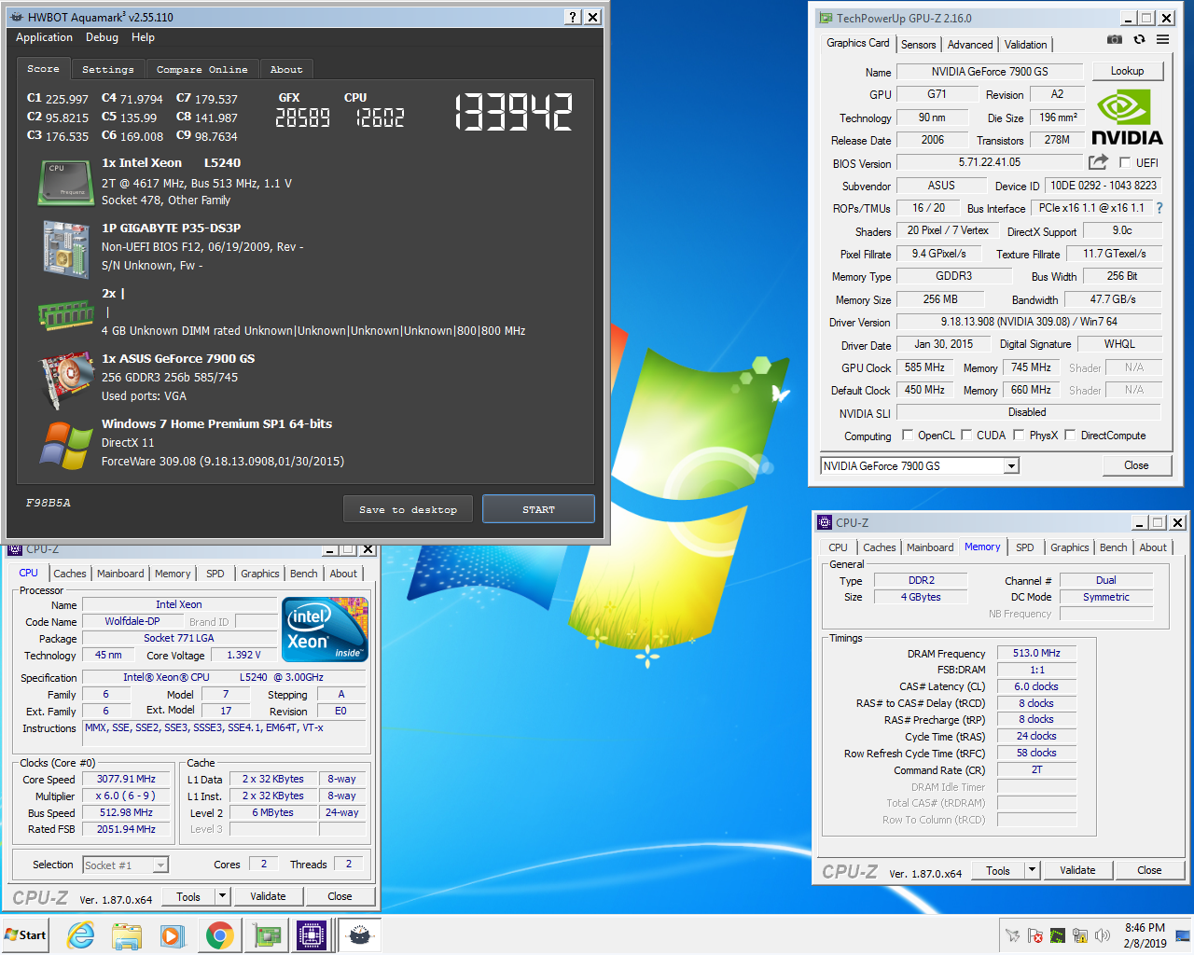Image resolution: width=1194 pixels, height=955 pixels.
Task: Toggle the UEFI checkbox in GPU-Z
Action: pyautogui.click(x=1125, y=162)
